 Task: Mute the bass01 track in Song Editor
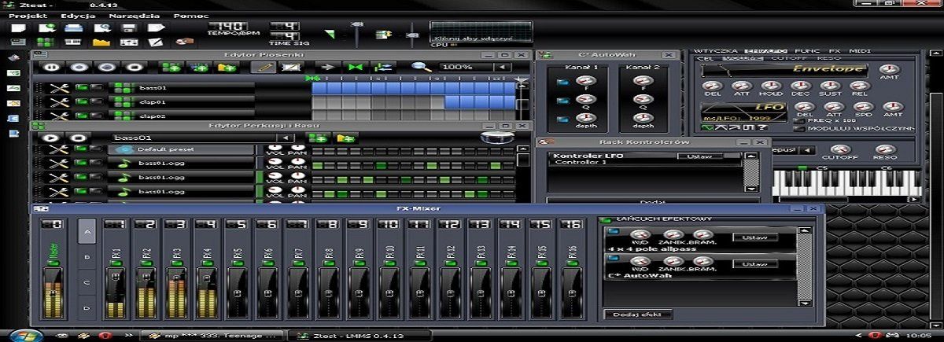80,88
